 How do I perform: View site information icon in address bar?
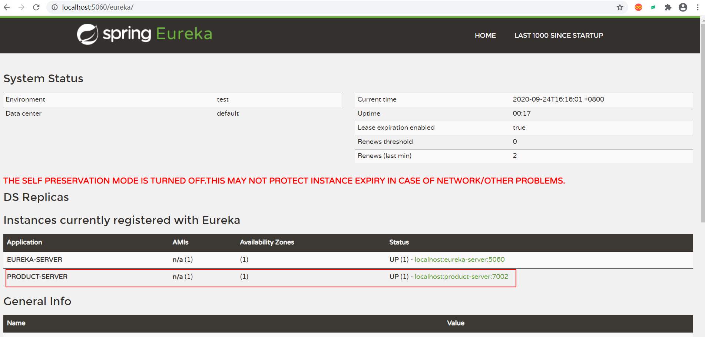coord(54,7)
